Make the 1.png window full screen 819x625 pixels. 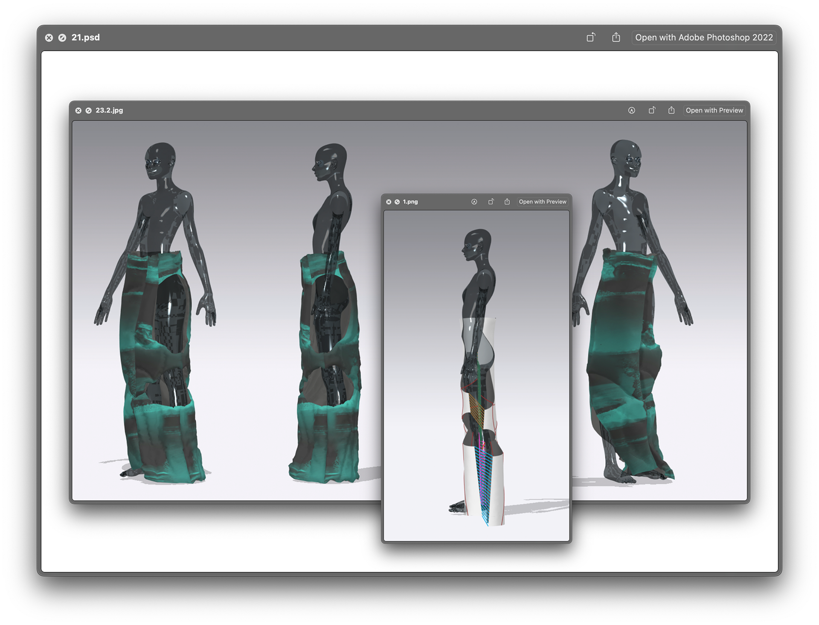(397, 202)
